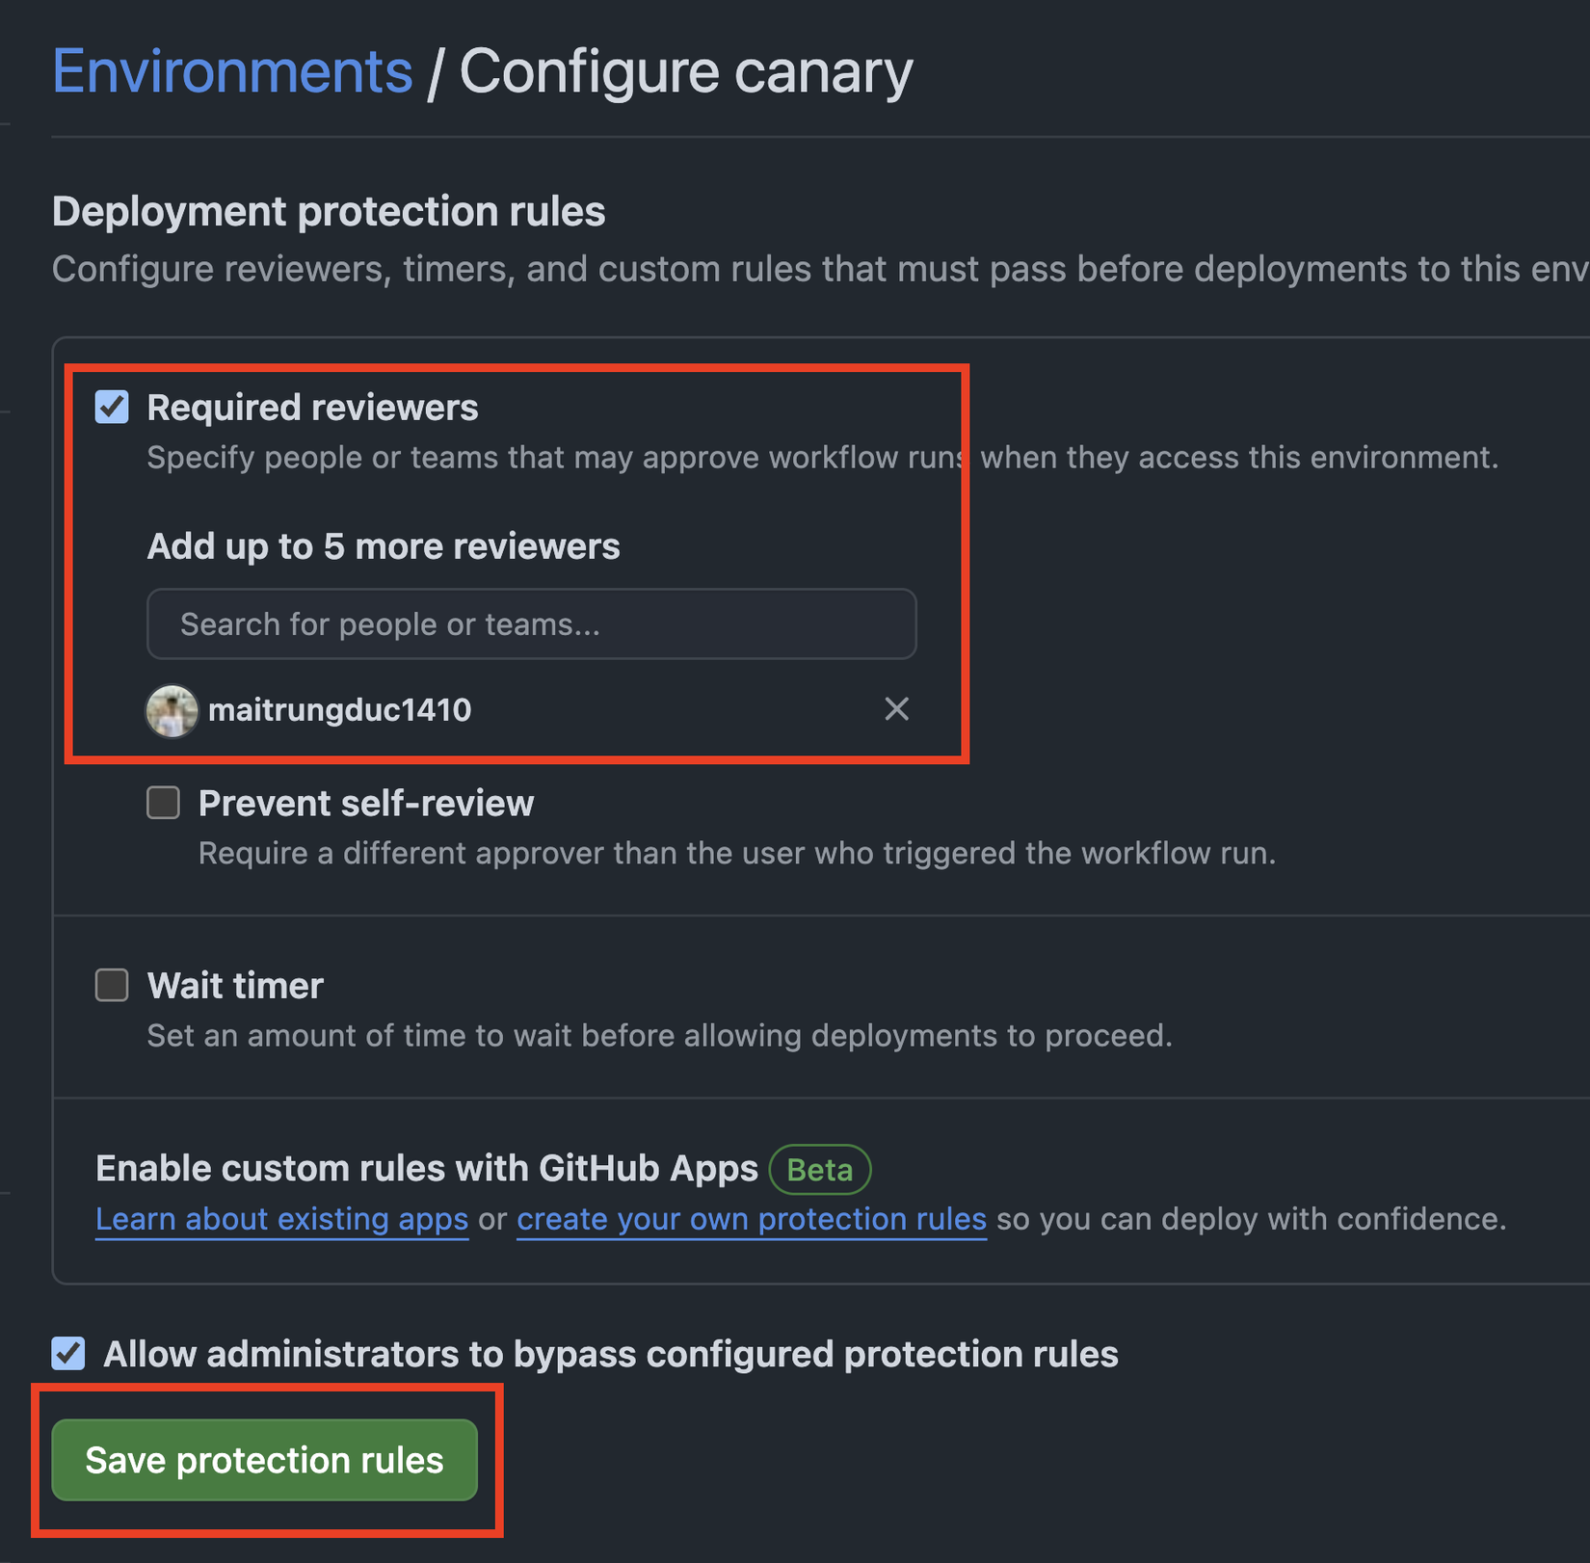Click the maitrungduc1410 avatar image
Image resolution: width=1590 pixels, height=1563 pixels.
point(172,711)
